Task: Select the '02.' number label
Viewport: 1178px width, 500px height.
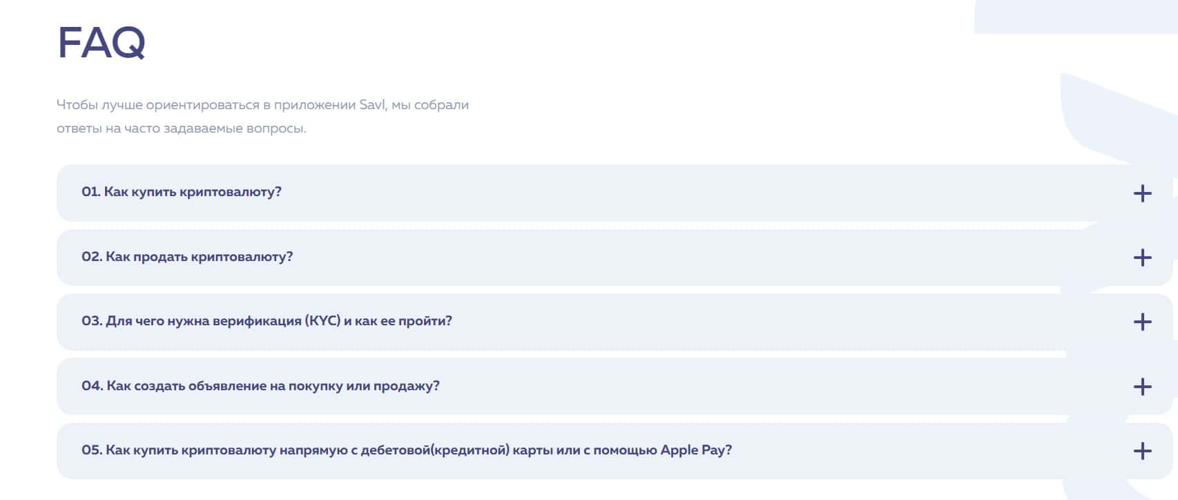Action: pyautogui.click(x=92, y=257)
